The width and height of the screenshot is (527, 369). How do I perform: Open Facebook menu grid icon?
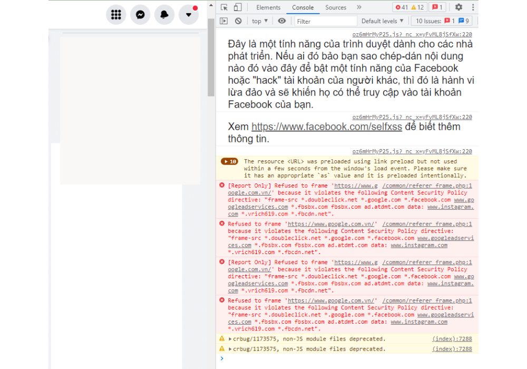click(116, 14)
